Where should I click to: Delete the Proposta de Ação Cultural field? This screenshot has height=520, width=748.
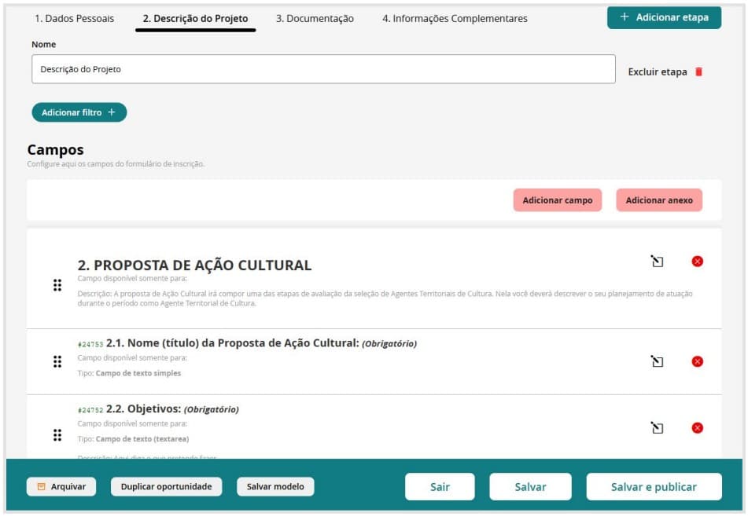(x=697, y=262)
